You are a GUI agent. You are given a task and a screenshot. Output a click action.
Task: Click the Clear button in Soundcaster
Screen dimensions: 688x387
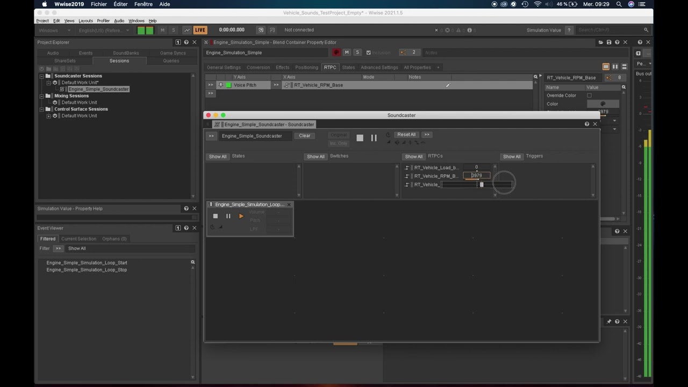point(305,135)
